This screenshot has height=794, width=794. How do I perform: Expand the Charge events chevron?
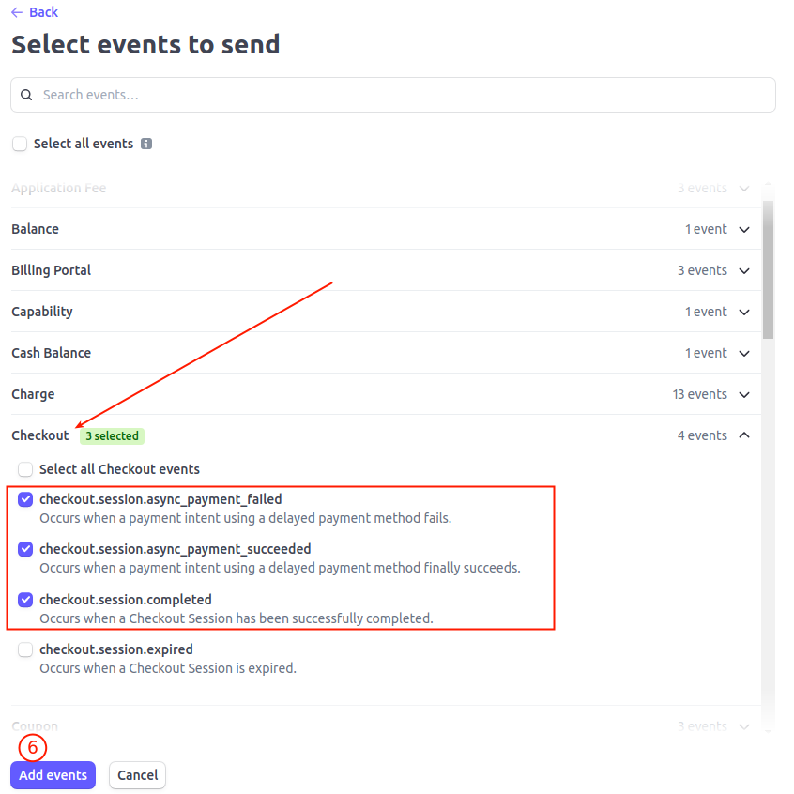pos(744,394)
